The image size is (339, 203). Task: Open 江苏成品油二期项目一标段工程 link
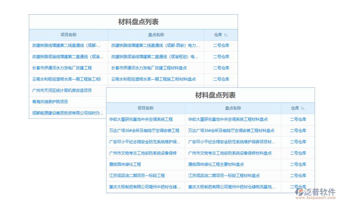pyautogui.click(x=138, y=176)
